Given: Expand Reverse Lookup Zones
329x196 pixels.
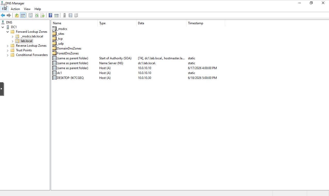Looking at the screenshot, I should coord(8,46).
